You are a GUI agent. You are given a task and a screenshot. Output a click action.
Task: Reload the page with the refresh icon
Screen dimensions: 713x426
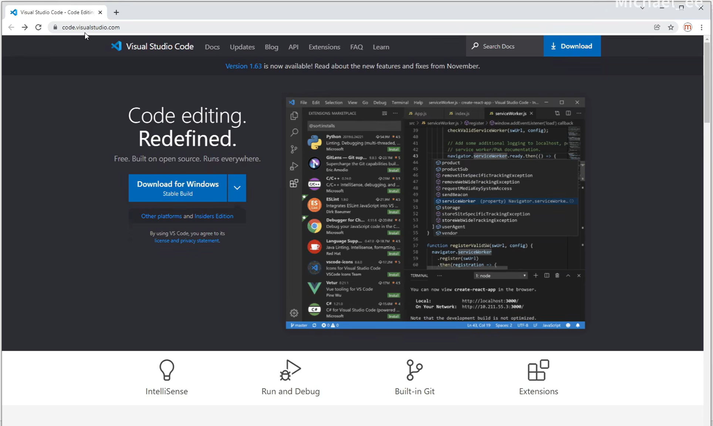pos(38,27)
